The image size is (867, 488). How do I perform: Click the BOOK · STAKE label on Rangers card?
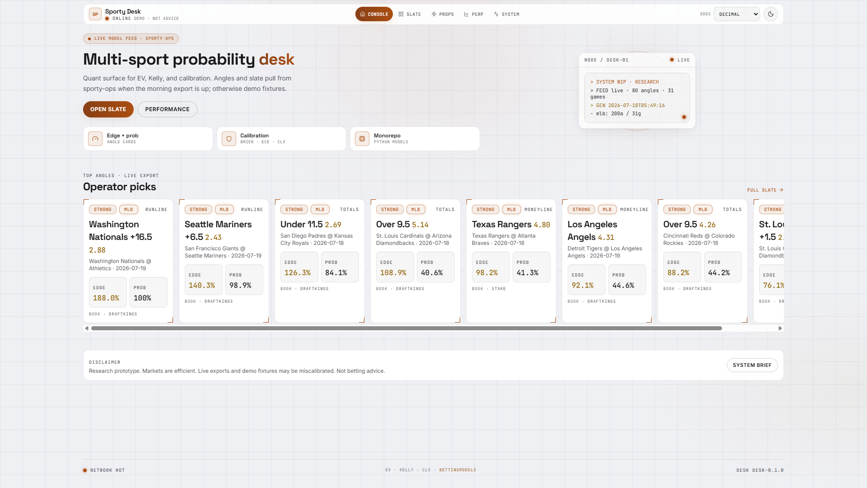tap(489, 289)
